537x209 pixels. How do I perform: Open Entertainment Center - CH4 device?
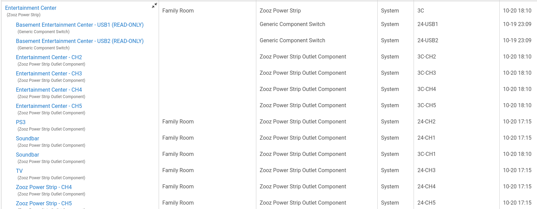[x=49, y=90]
